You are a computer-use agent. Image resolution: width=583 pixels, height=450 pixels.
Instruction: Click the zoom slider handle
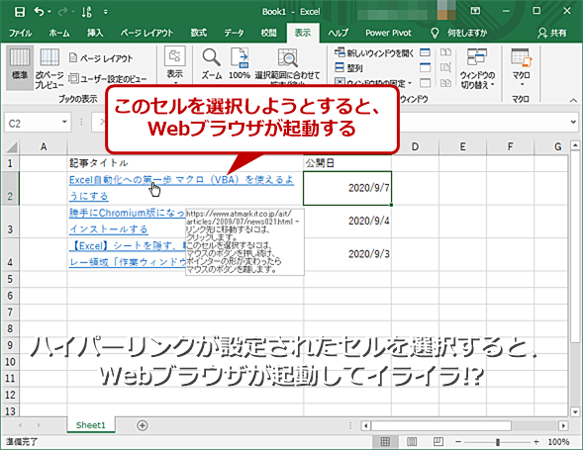pyautogui.click(x=498, y=442)
